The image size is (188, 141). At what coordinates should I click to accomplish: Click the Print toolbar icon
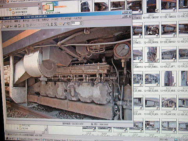click(x=16, y=26)
